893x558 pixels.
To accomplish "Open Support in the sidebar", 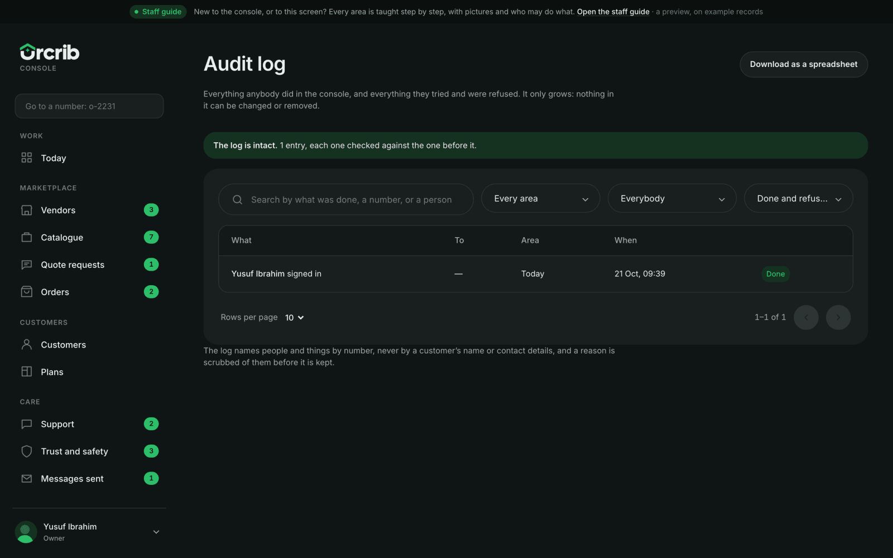I will 89,424.
